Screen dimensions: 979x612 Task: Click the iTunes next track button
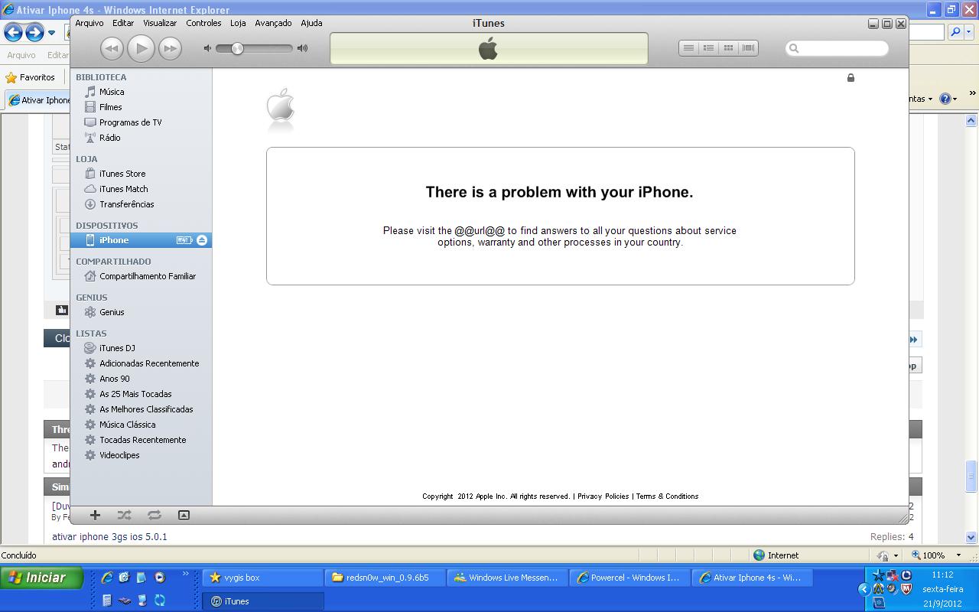tap(170, 48)
